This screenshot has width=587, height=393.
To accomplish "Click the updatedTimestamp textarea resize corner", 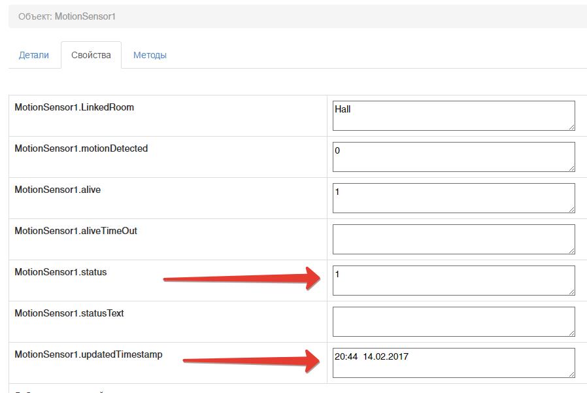I will point(571,374).
